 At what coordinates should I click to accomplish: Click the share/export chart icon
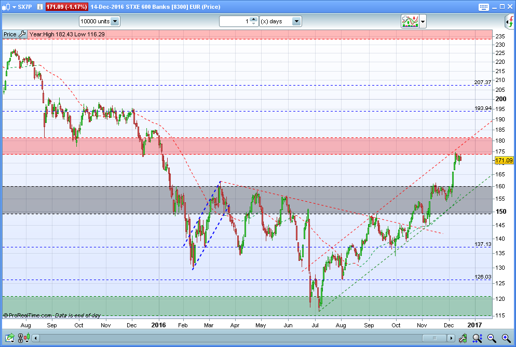point(9,338)
